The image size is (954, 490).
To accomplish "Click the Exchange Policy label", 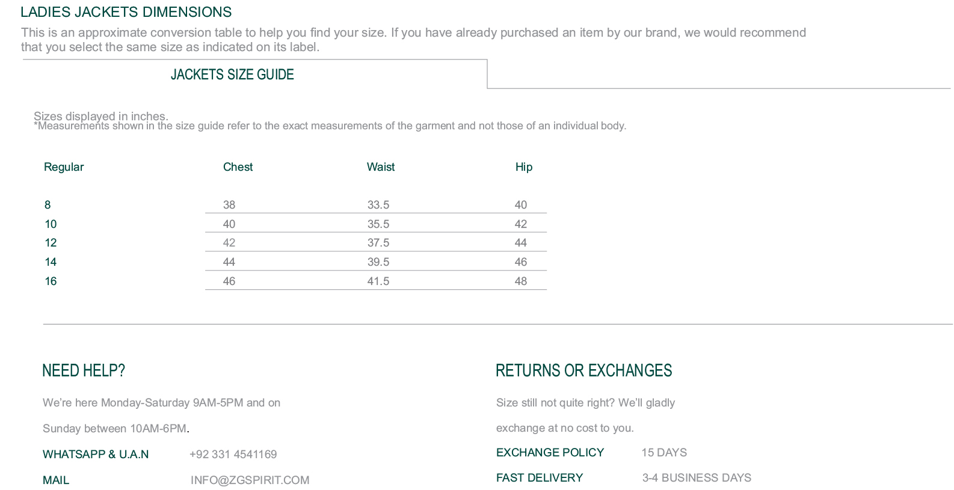I will [x=550, y=453].
